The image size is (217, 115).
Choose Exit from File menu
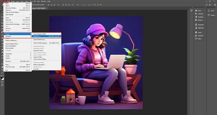(18, 70)
